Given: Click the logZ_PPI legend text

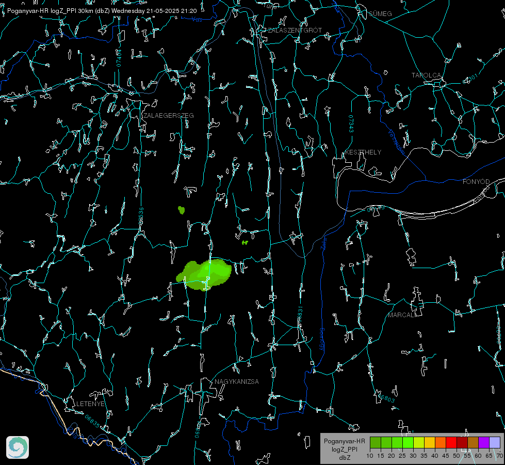Looking at the screenshot, I should pyautogui.click(x=344, y=449).
